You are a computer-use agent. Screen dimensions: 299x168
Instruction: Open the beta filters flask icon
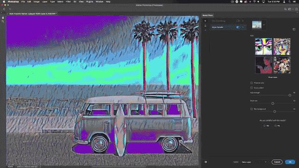pyautogui.click(x=206, y=26)
